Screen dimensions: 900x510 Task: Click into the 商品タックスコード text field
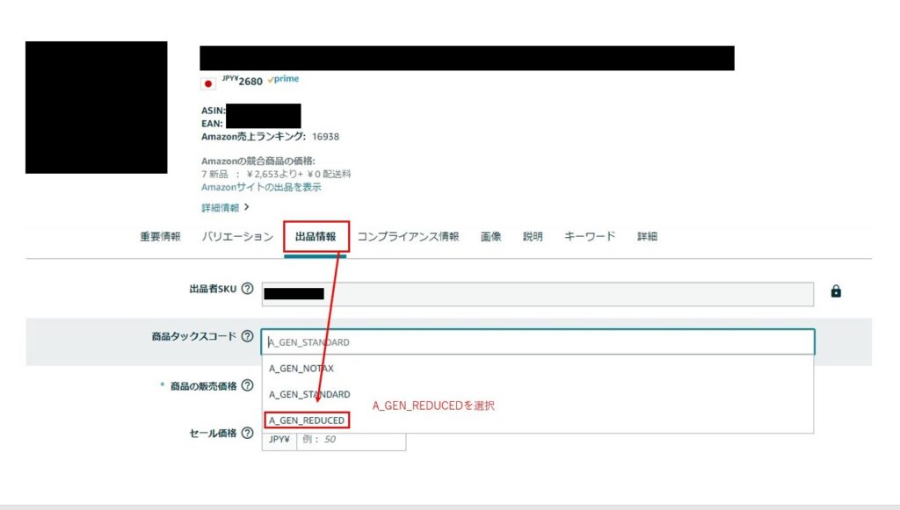pos(537,341)
